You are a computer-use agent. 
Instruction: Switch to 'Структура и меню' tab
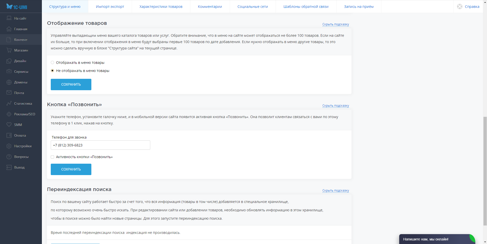coord(65,7)
